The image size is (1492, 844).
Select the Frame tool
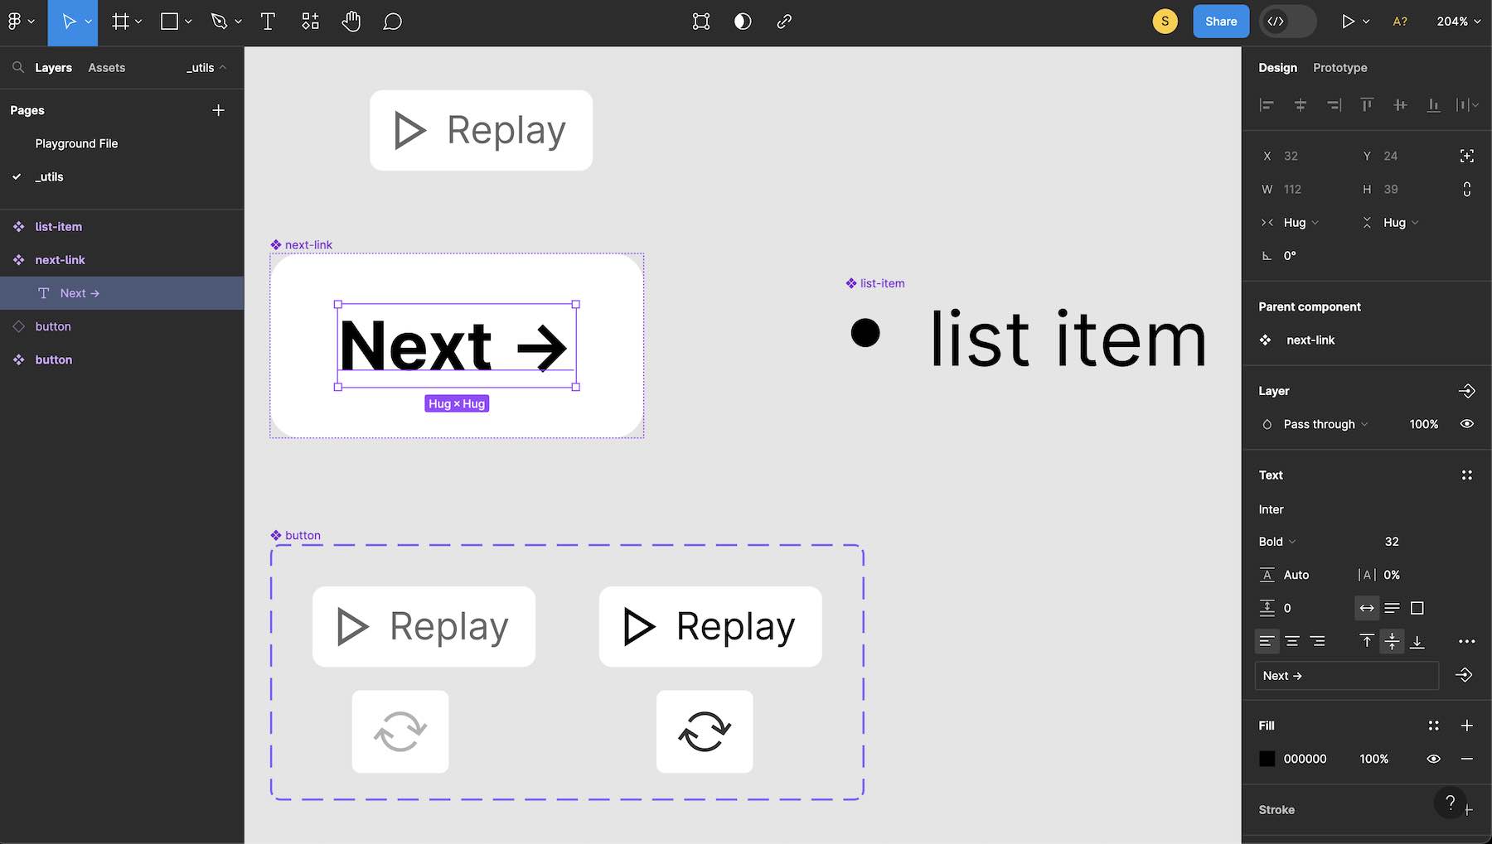click(121, 22)
